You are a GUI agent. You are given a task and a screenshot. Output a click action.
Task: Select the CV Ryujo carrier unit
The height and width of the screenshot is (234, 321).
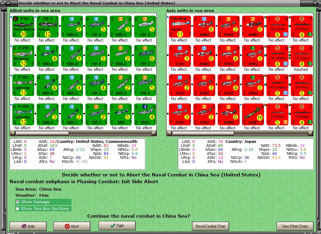click(x=277, y=114)
